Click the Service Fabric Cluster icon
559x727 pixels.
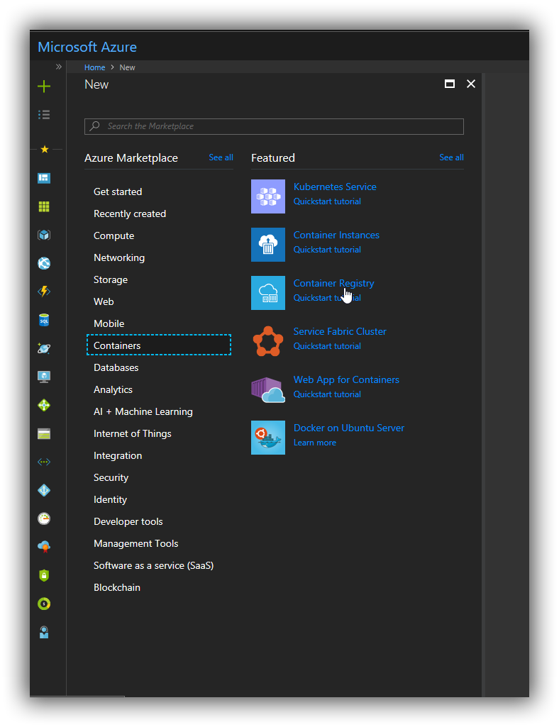tap(268, 341)
